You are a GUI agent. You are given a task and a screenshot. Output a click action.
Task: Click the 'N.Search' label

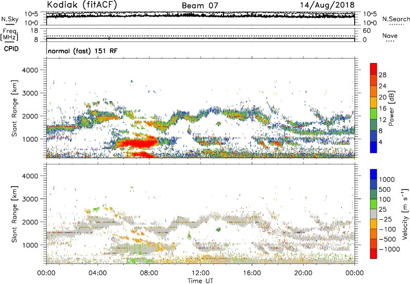coord(396,19)
